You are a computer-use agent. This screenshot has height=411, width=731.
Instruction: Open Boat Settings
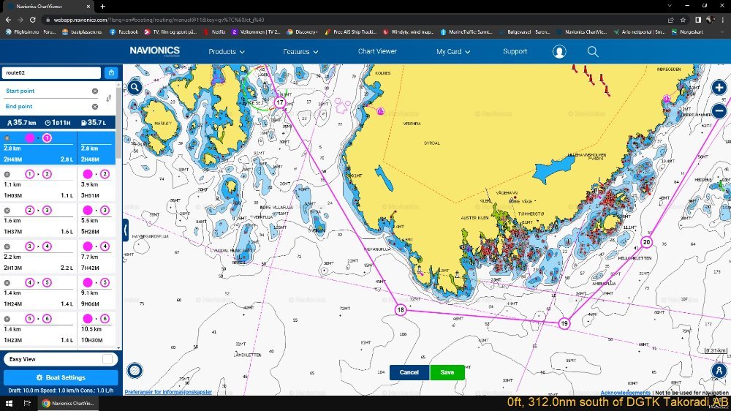point(61,377)
